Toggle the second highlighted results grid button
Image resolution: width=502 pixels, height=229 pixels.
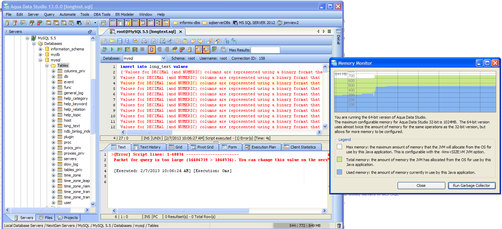pos(206,50)
